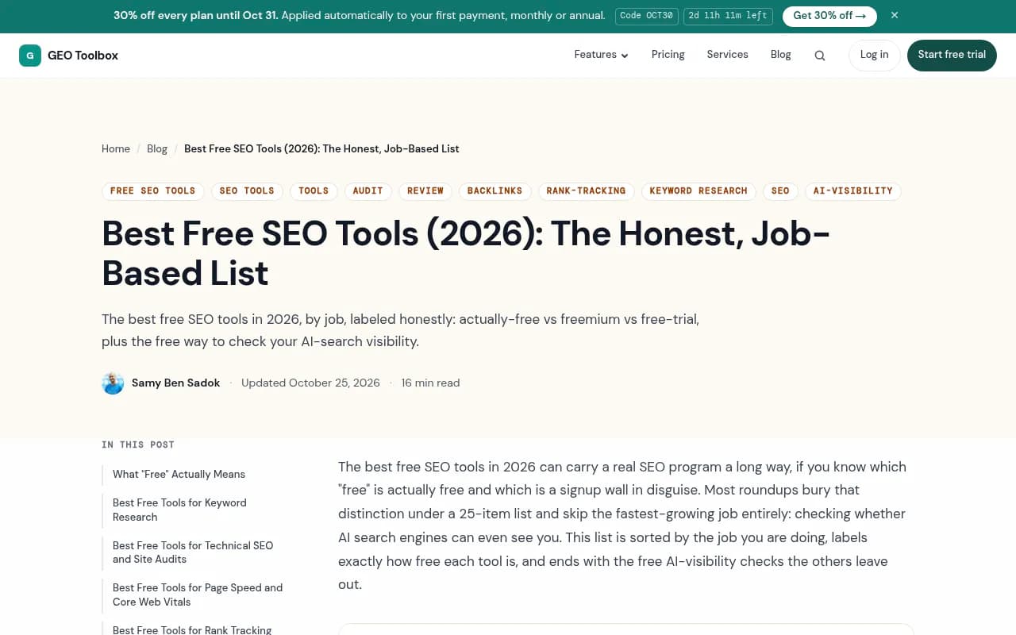Click author name Samy Ben Sadok
1016x635 pixels.
(x=175, y=383)
